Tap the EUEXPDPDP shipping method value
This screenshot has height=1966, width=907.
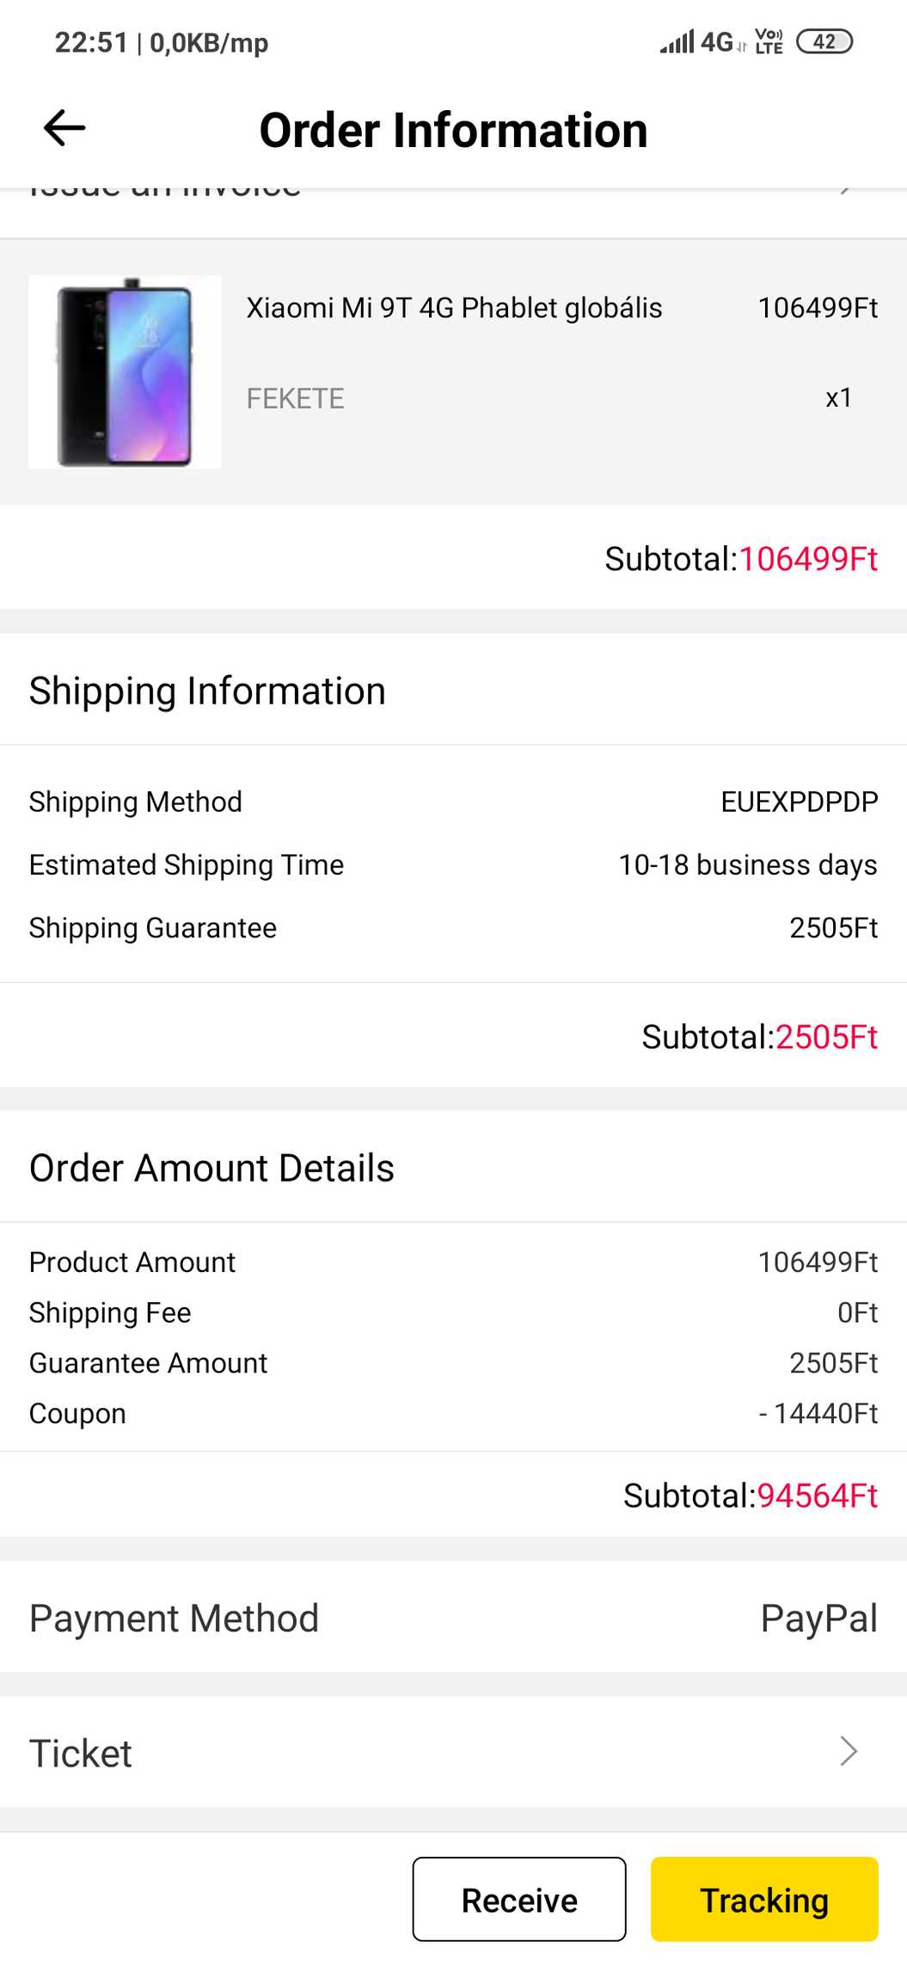799,802
